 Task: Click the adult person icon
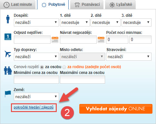(8, 19)
